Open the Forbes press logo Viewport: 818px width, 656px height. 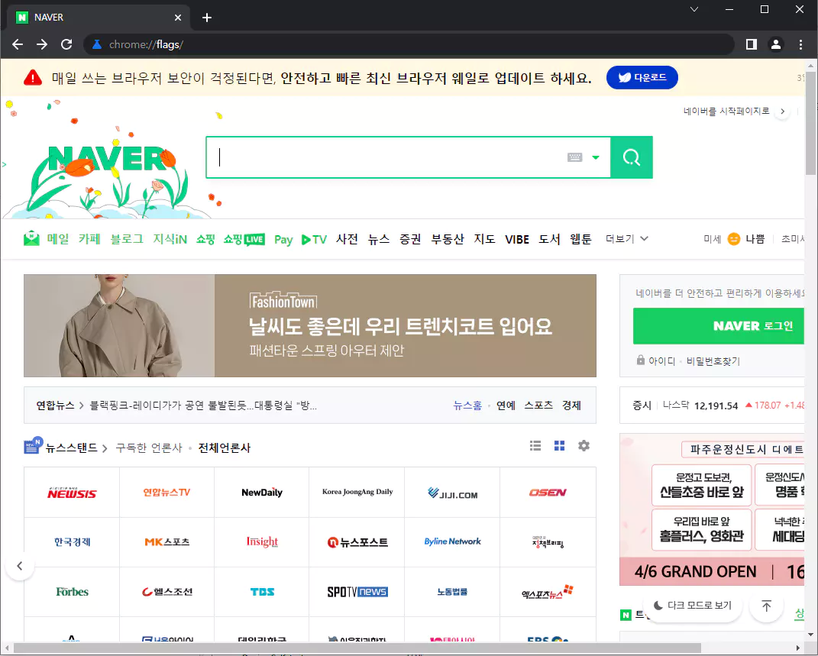72,592
